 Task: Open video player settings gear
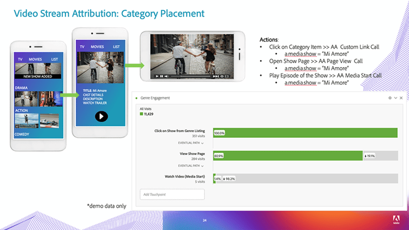pos(222,76)
